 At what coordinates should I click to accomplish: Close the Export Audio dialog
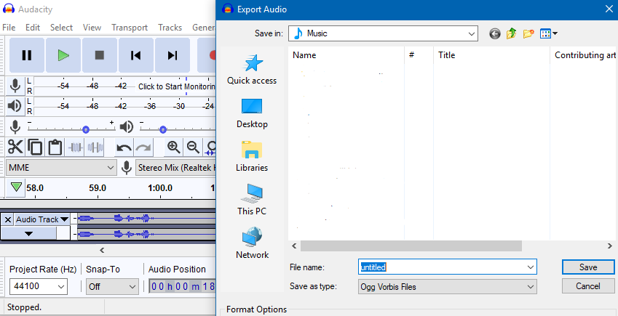(609, 9)
